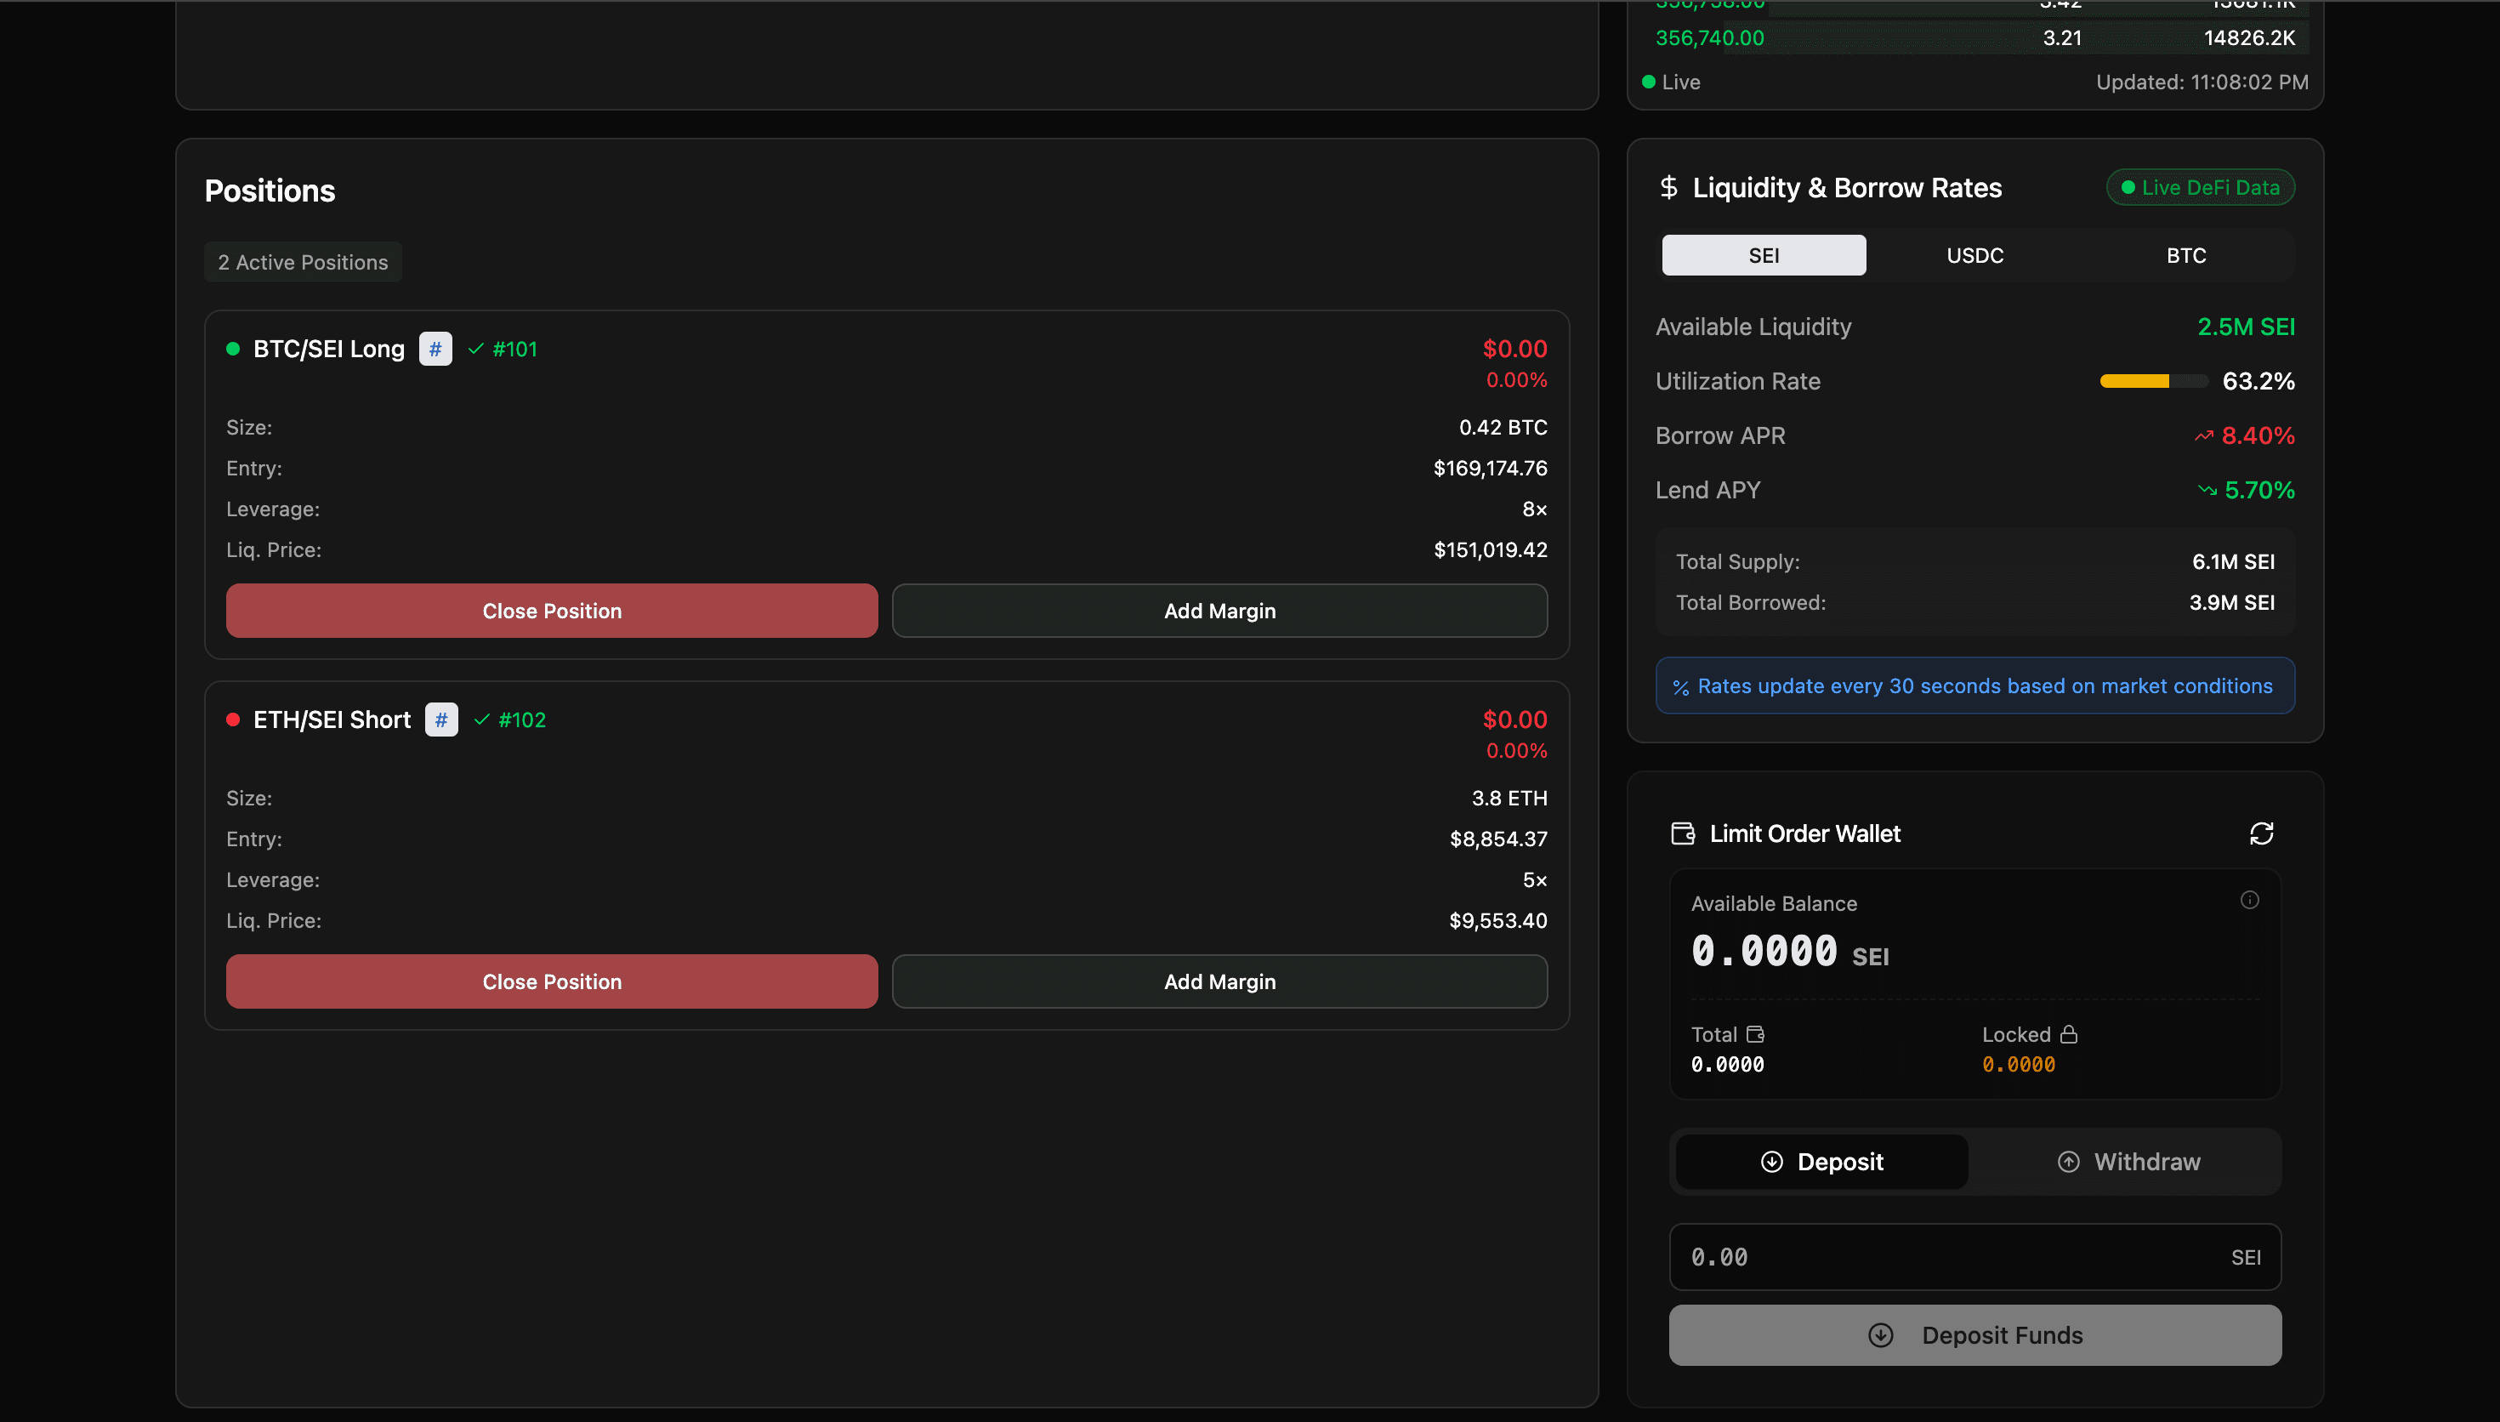The height and width of the screenshot is (1422, 2500).
Task: Click the liquidation price $9,553.40
Action: pyautogui.click(x=1497, y=921)
